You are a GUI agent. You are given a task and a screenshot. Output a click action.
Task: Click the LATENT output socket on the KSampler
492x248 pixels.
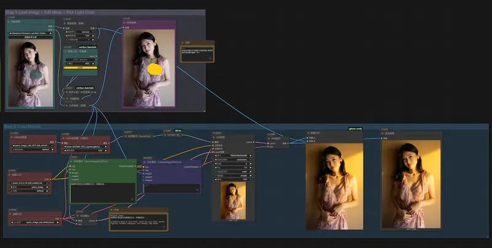click(254, 142)
